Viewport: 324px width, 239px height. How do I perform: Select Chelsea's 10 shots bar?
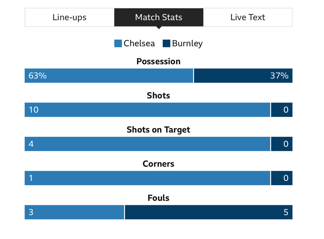click(x=147, y=110)
